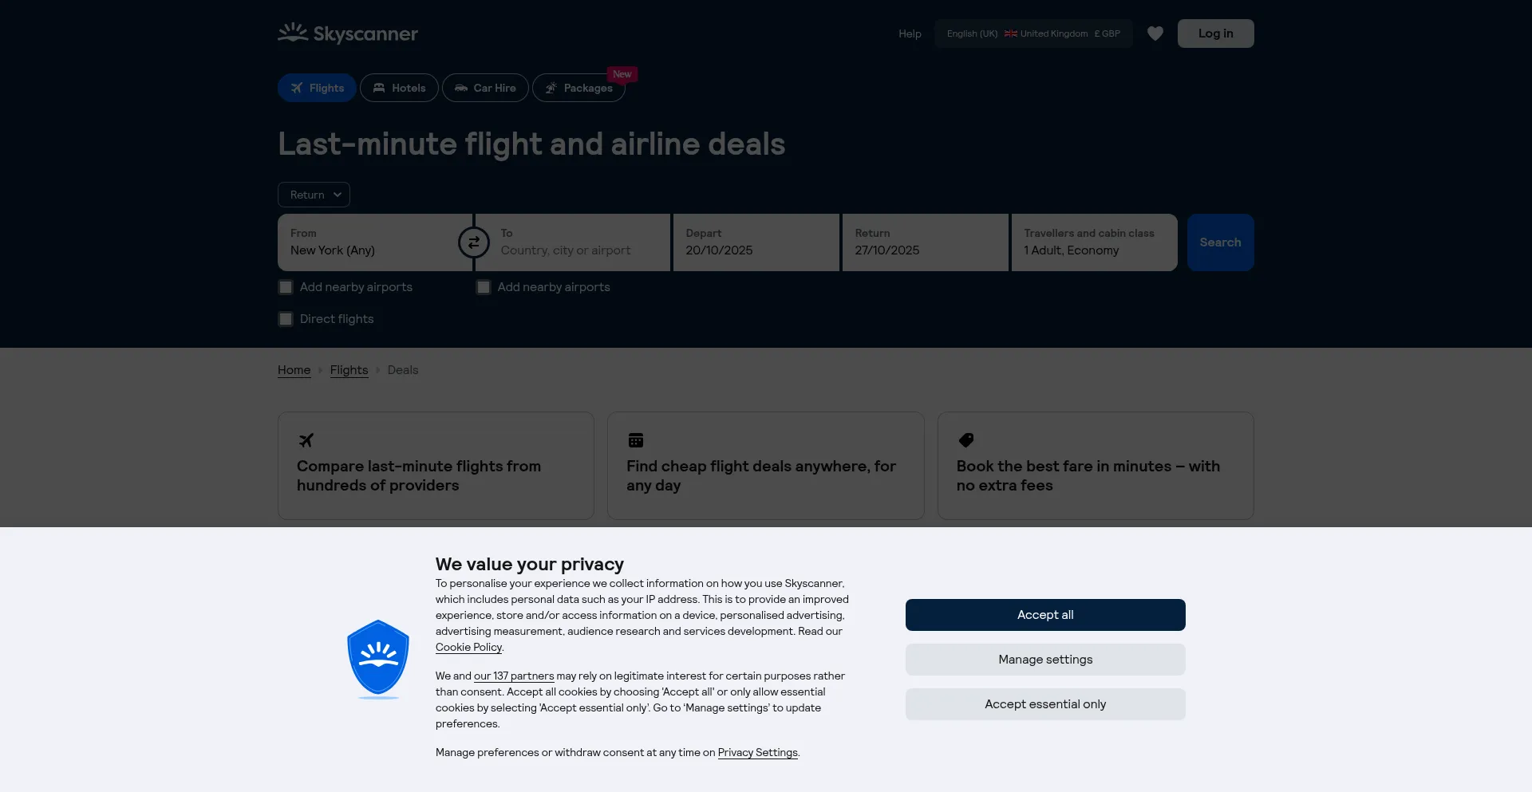Open the Depart date picker
Viewport: 1532px width, 792px height.
pos(756,242)
